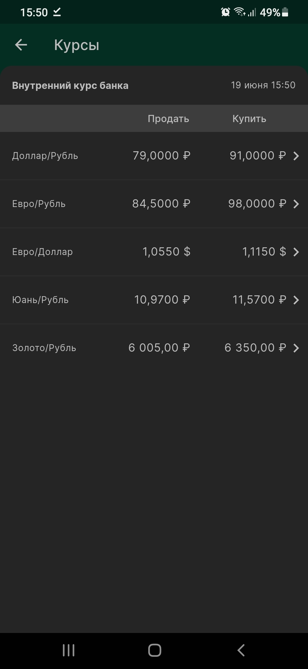Tap the download-complete checkmark status icon
Screen dimensions: 308x669
57,12
